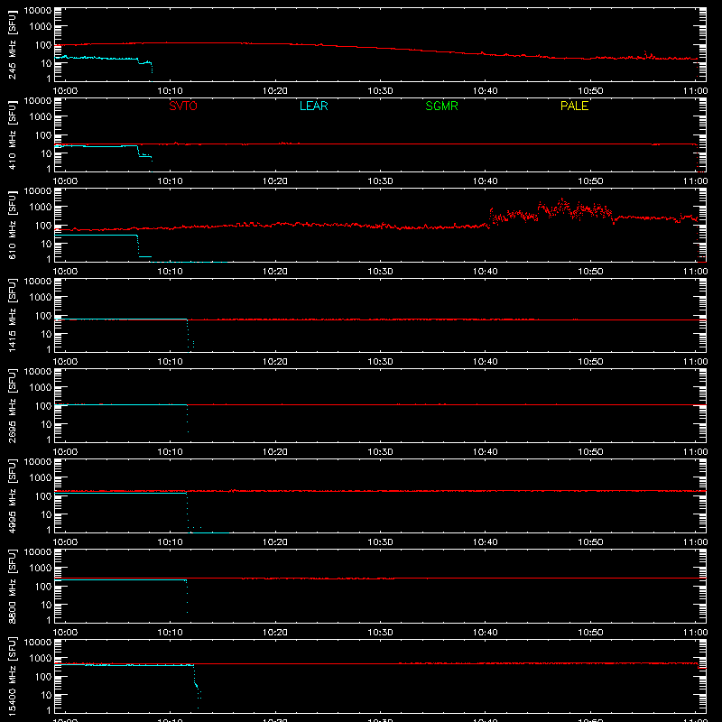Click 10:10 time label under 4995 MHz panel
This screenshot has height=722, width=722.
[170, 542]
